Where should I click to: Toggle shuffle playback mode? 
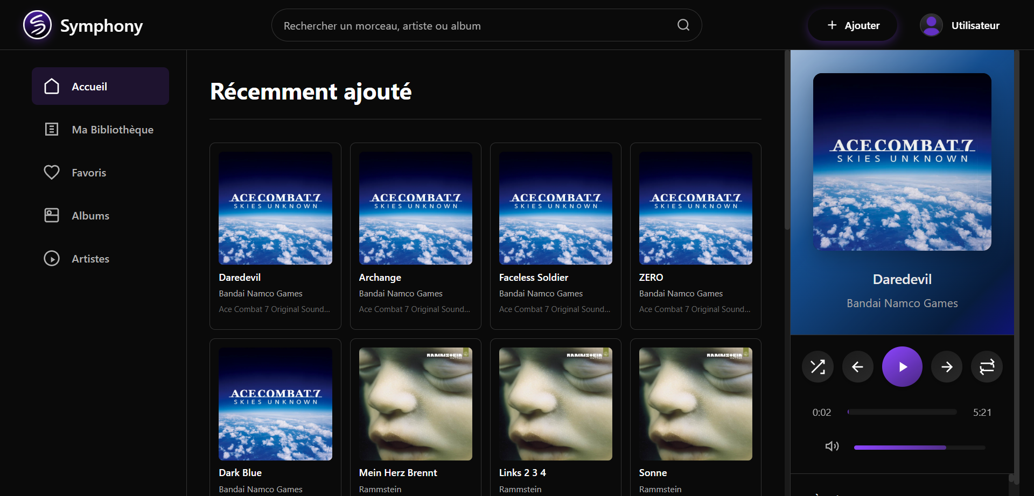[x=818, y=367]
